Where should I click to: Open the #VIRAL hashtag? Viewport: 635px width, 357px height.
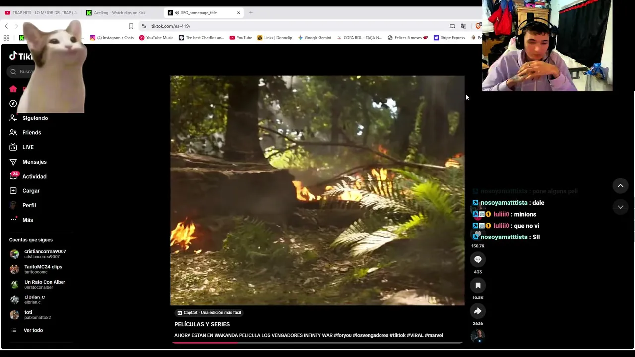[x=415, y=335]
